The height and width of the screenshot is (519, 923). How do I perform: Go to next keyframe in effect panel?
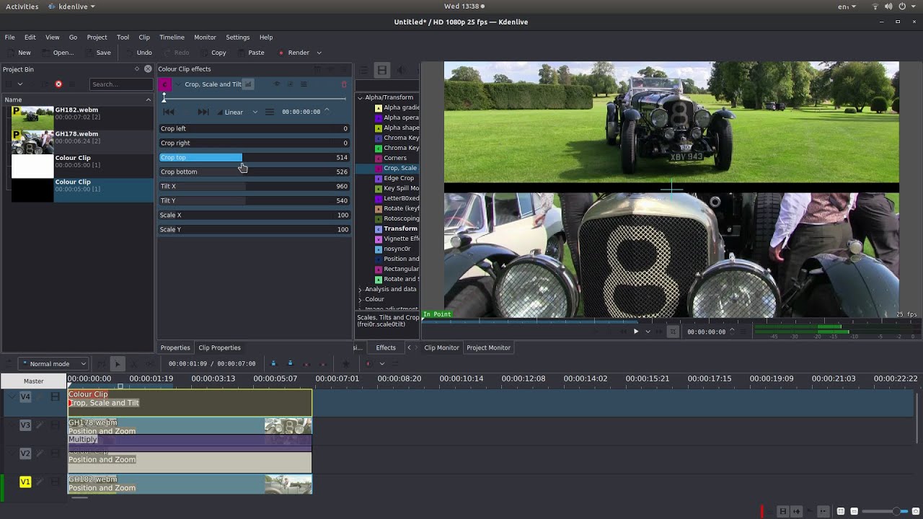click(203, 112)
